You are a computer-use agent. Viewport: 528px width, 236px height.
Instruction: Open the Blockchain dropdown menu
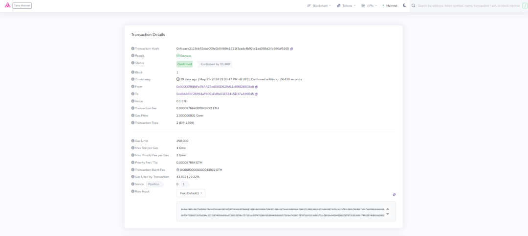click(319, 5)
